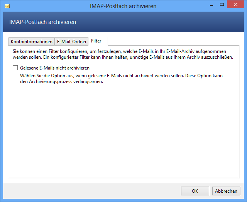This screenshot has height=202, width=247.
Task: Click the label text Gelesene E-Mails nicht archivieren
Action: pos(55,68)
